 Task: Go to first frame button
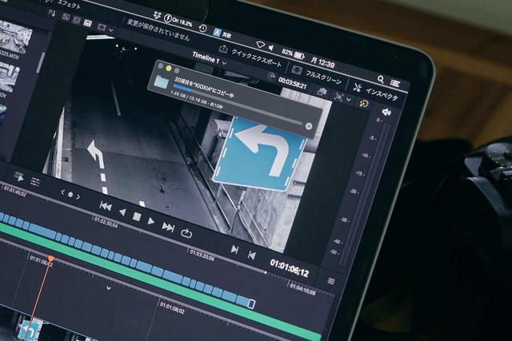[106, 206]
